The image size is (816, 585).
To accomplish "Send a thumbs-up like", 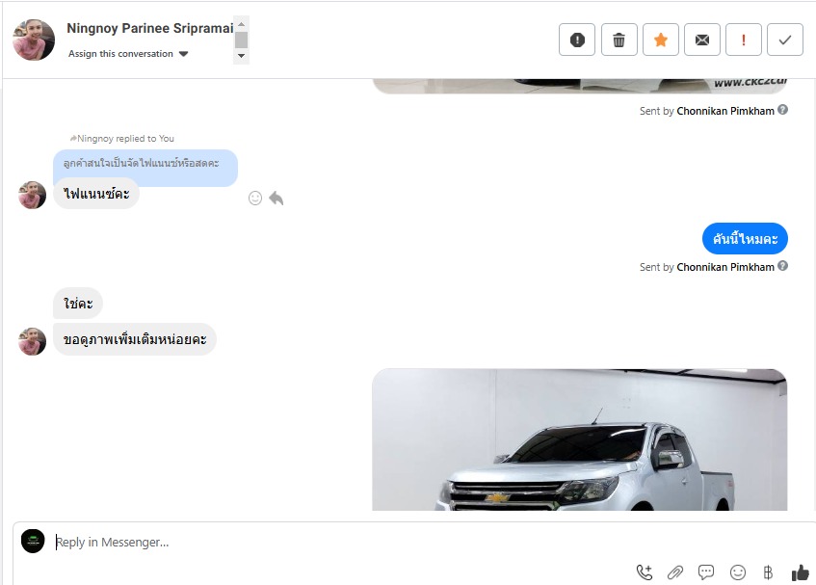I will 801,572.
